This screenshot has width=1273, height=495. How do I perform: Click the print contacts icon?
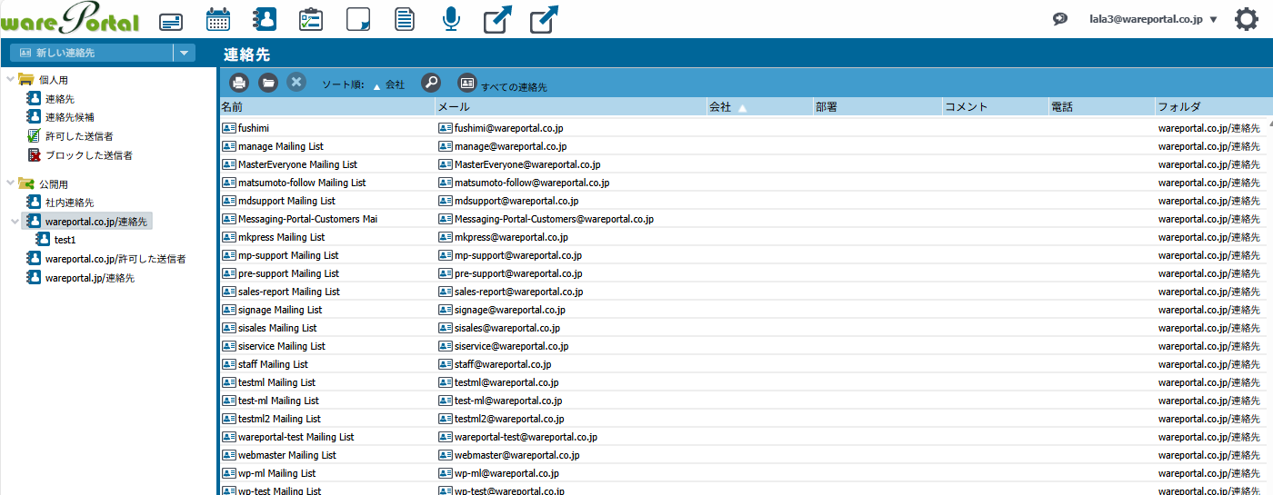(239, 83)
